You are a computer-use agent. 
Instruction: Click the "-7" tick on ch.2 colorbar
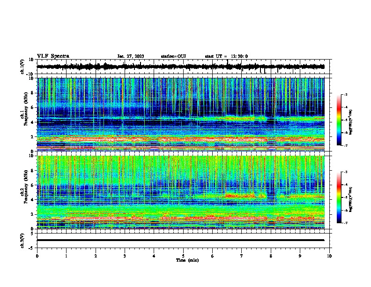tap(345, 223)
